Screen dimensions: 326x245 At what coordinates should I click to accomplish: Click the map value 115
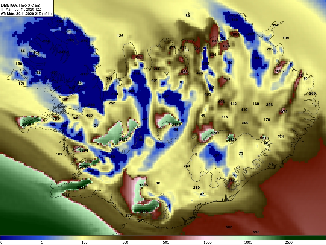coord(225,117)
